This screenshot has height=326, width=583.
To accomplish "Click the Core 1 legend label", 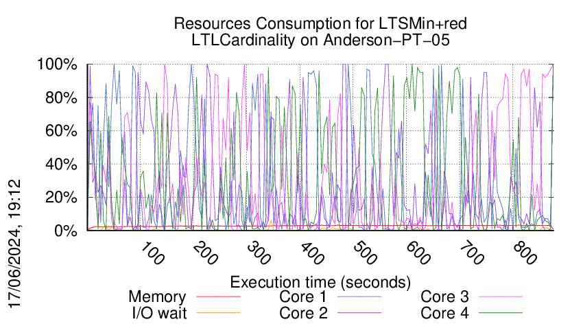I will 302,297.
